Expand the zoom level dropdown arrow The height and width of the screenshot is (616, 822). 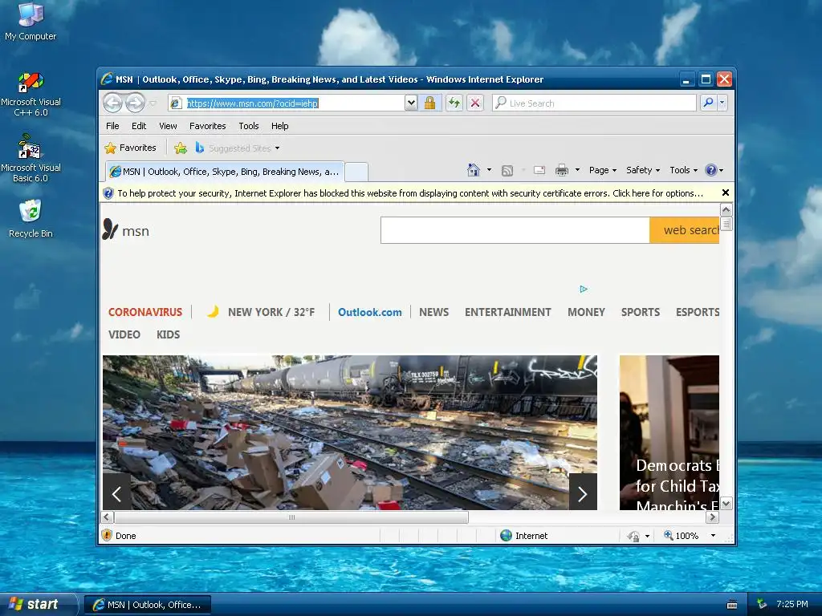(x=713, y=535)
